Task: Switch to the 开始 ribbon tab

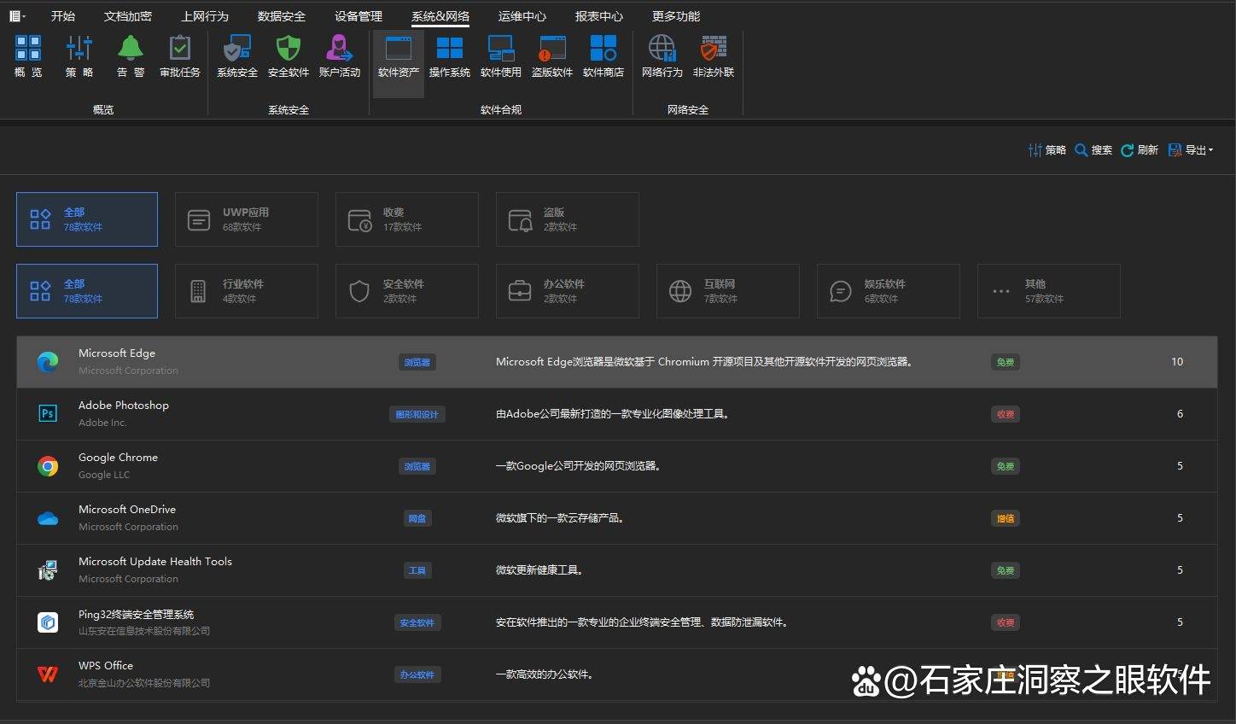Action: click(x=63, y=16)
